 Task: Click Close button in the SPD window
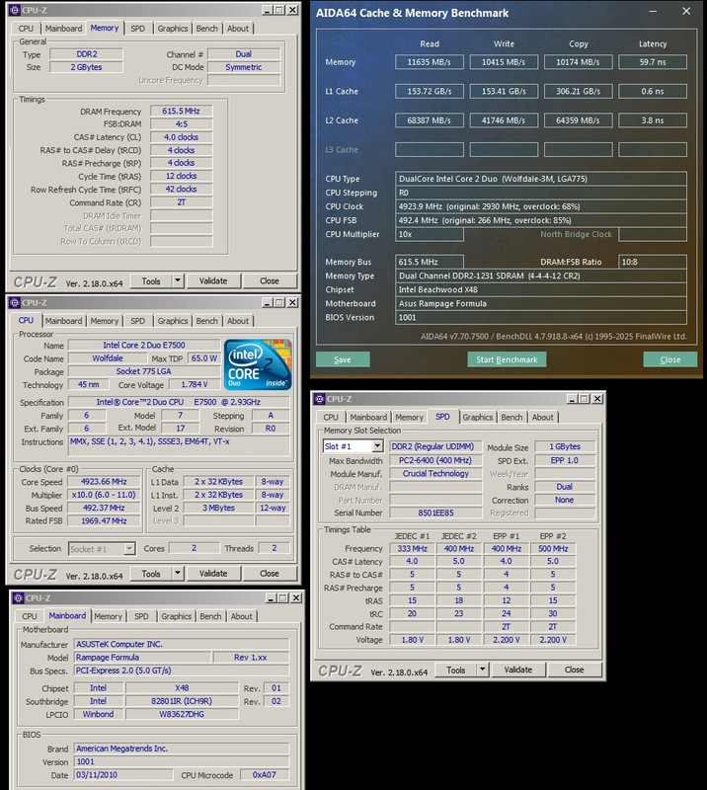click(574, 670)
